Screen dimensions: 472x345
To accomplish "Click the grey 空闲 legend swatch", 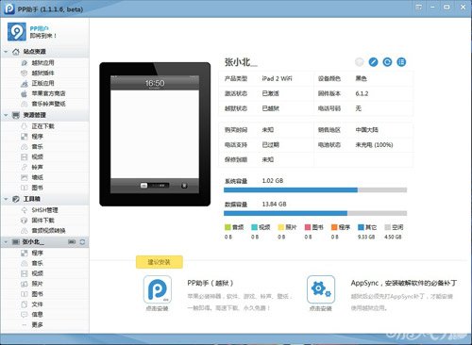I will click(388, 227).
